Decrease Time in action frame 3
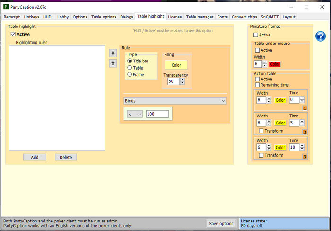 [x=302, y=149]
